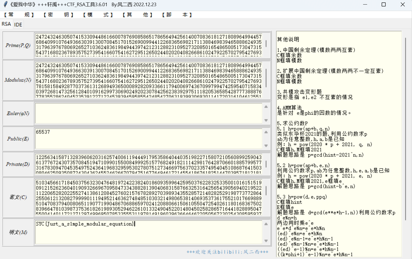The width and height of the screenshot is (412, 259).
Task: Click the '4.AMM算法' line
Action: (x=289, y=108)
